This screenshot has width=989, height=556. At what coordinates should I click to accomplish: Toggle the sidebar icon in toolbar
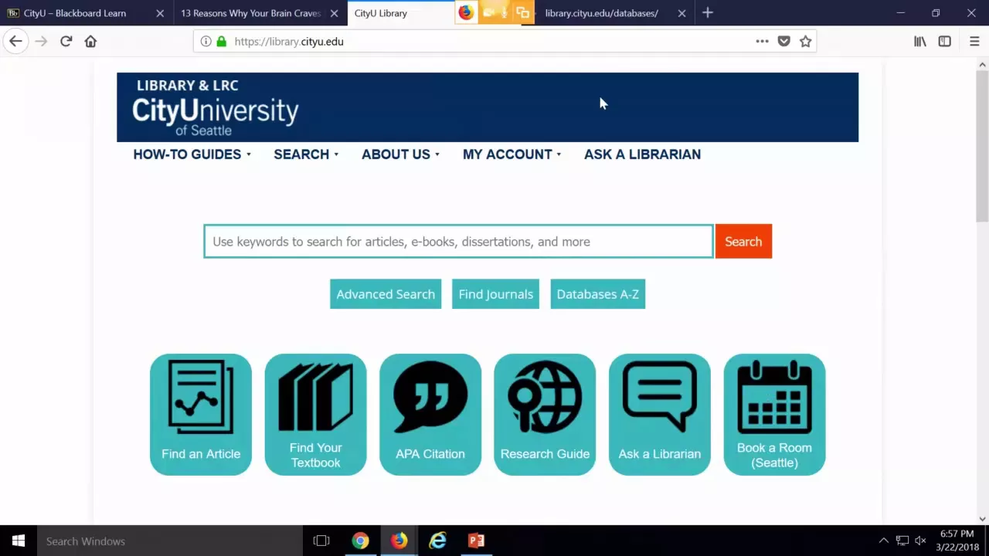coord(944,42)
